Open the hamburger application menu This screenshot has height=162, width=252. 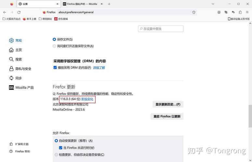(247, 12)
